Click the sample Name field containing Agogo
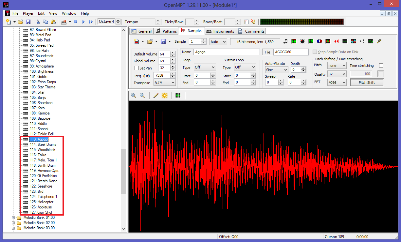 point(226,52)
